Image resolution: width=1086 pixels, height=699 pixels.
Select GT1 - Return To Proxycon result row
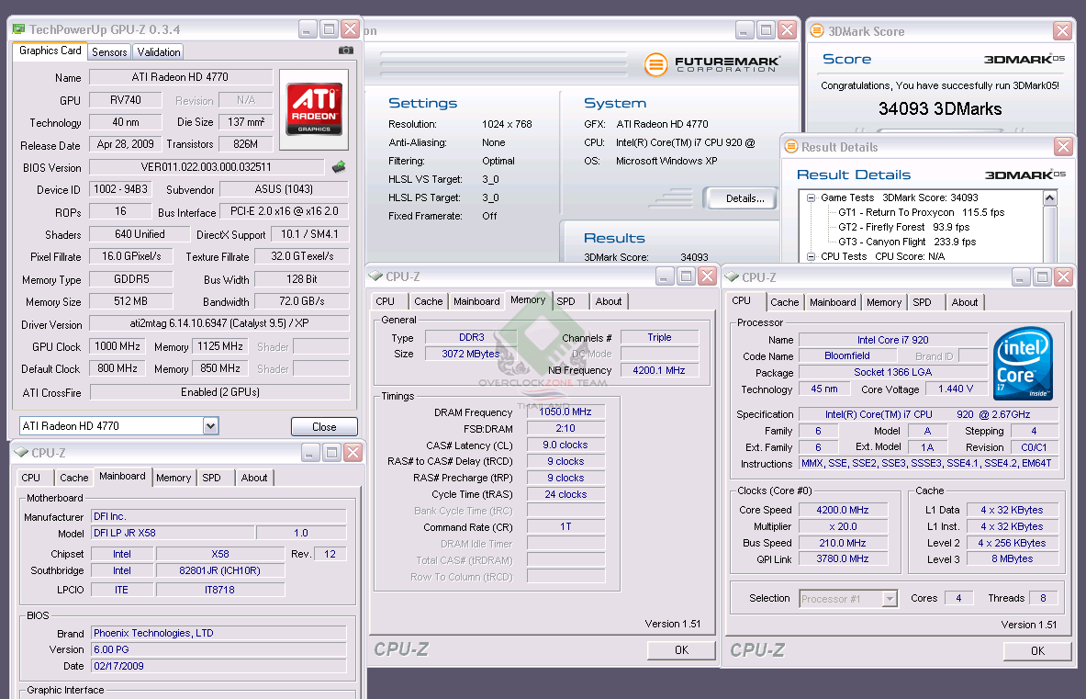[921, 213]
